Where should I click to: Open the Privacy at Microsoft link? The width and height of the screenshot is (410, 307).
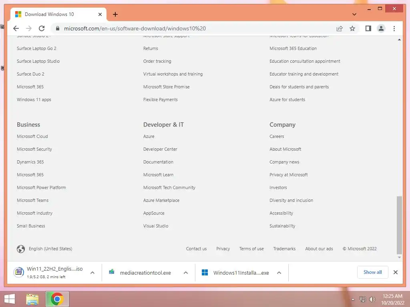[289, 175]
